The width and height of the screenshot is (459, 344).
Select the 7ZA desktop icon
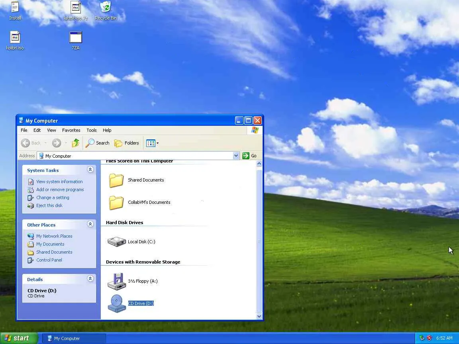click(x=76, y=41)
